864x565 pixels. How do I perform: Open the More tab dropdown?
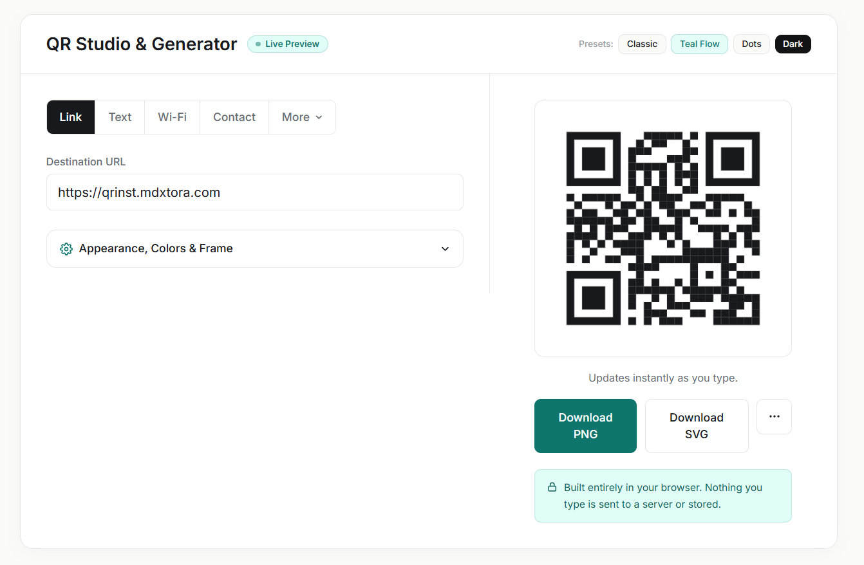click(x=302, y=117)
